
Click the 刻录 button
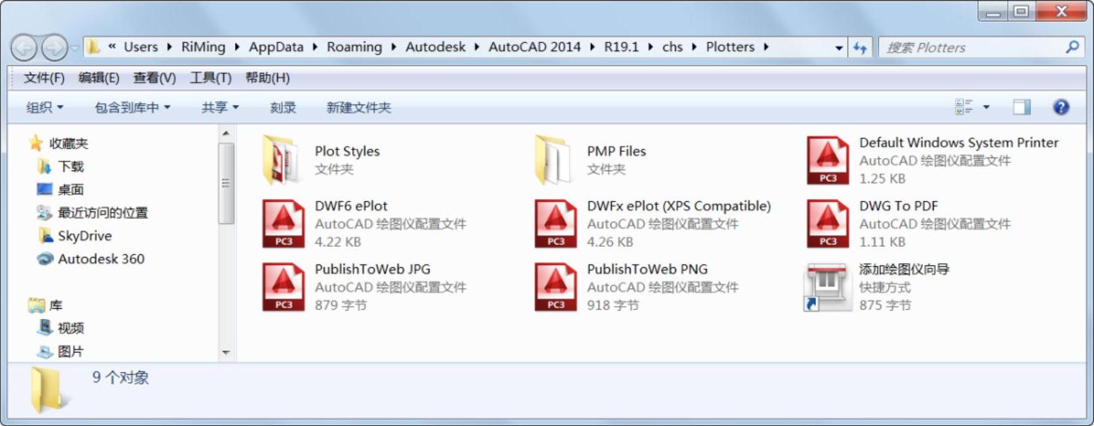tap(283, 108)
